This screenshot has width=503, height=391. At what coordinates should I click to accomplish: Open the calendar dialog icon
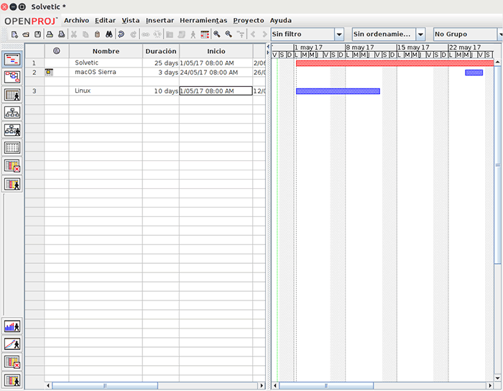[x=205, y=34]
